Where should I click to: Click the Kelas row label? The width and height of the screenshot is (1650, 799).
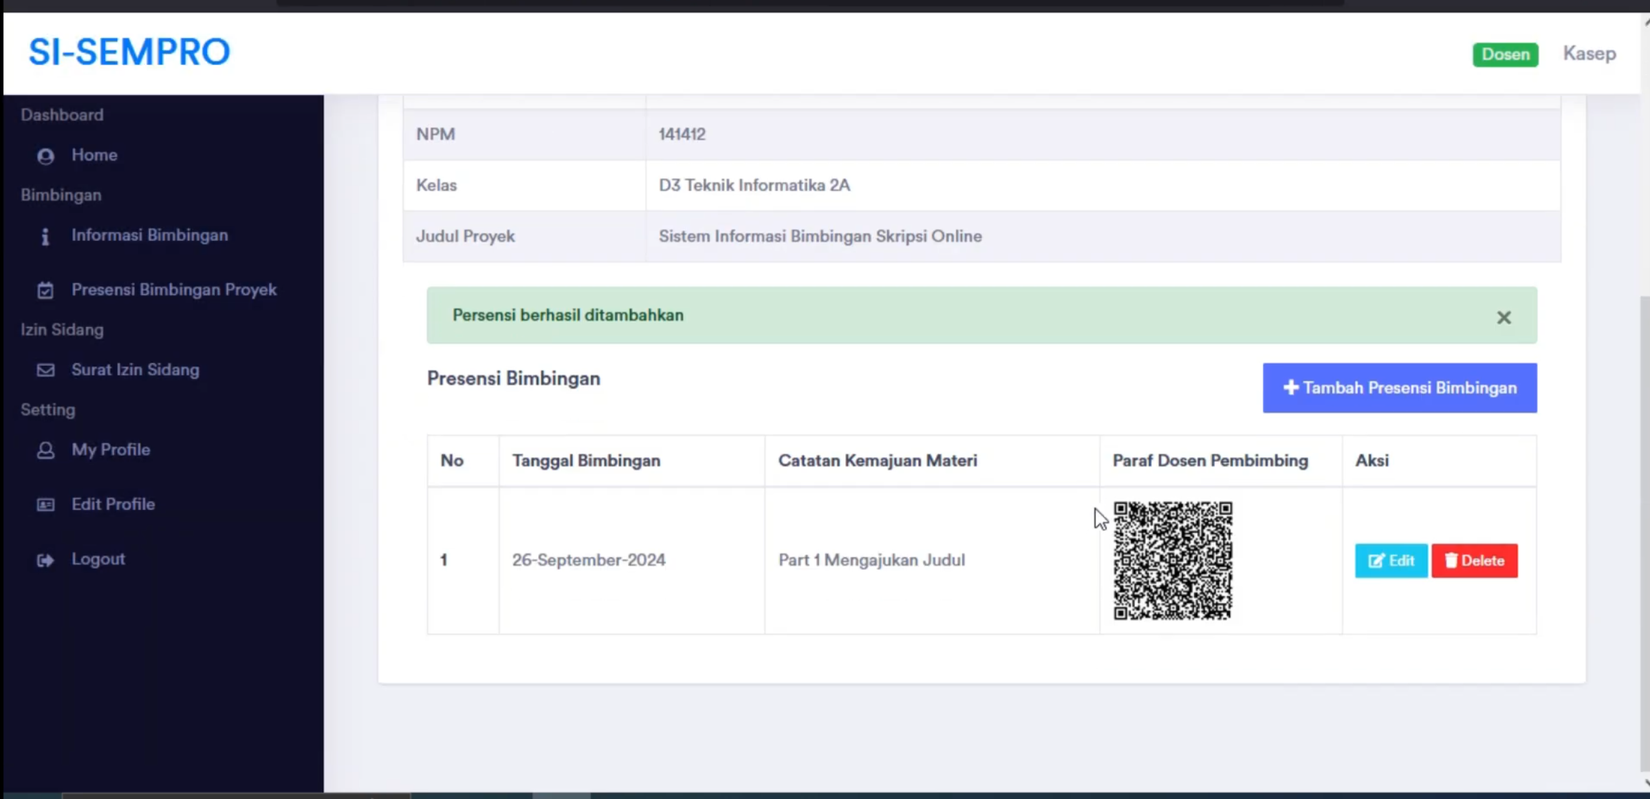point(437,186)
